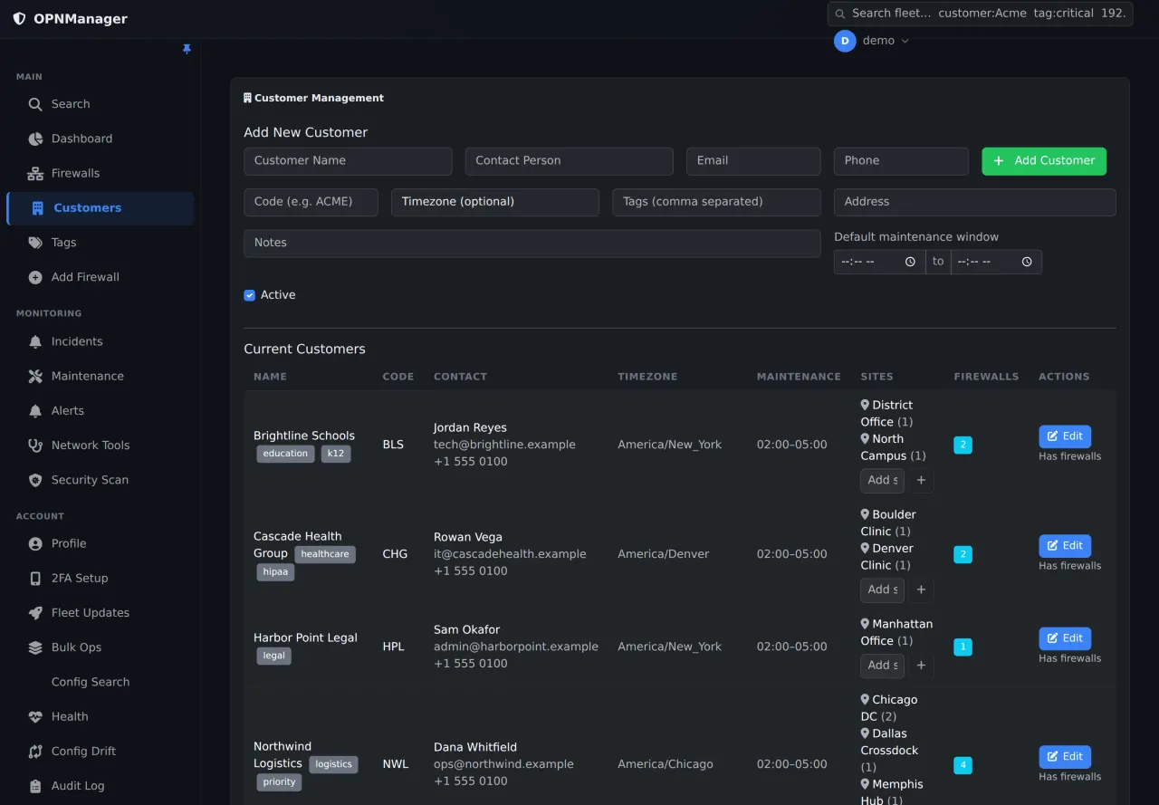This screenshot has height=805, width=1159.
Task: Click the Phone input field
Action: tap(901, 161)
